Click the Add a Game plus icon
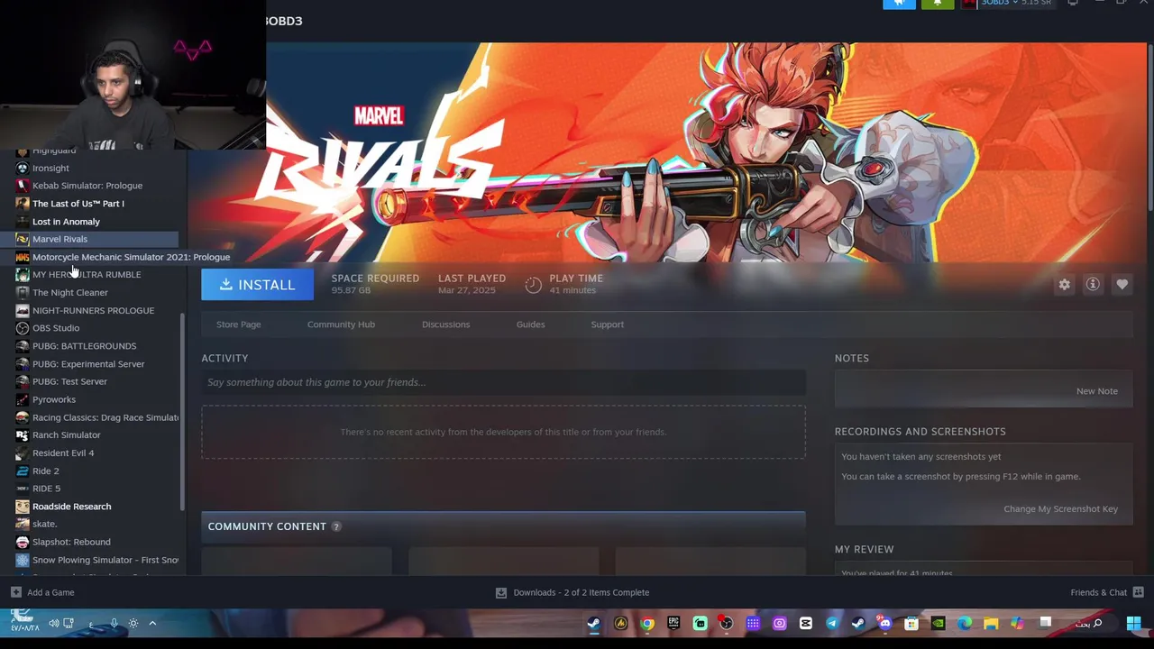The image size is (1154, 649). (15, 592)
